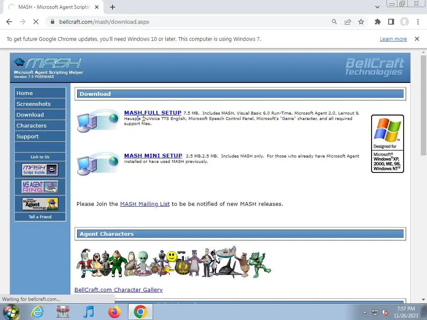427x320 pixels.
Task: Select Download in the sidebar menu
Action: pyautogui.click(x=40, y=115)
